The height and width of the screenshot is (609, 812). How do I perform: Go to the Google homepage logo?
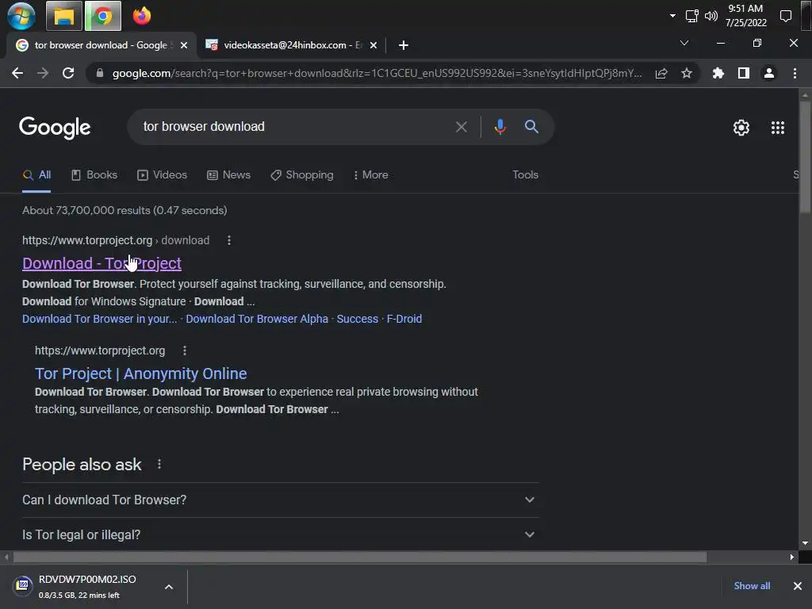tap(55, 128)
